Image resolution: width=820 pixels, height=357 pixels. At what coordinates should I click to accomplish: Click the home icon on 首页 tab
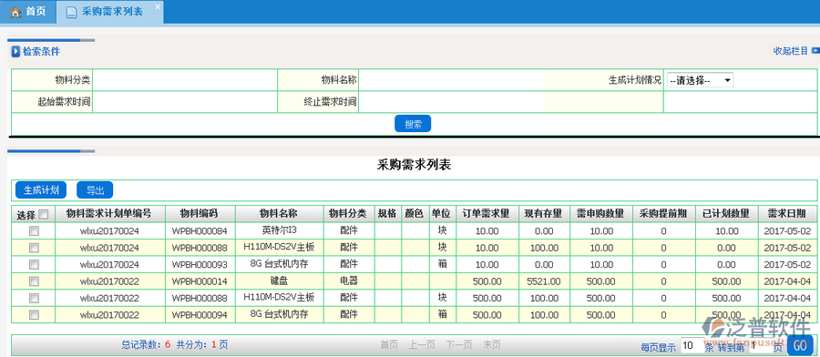(15, 12)
